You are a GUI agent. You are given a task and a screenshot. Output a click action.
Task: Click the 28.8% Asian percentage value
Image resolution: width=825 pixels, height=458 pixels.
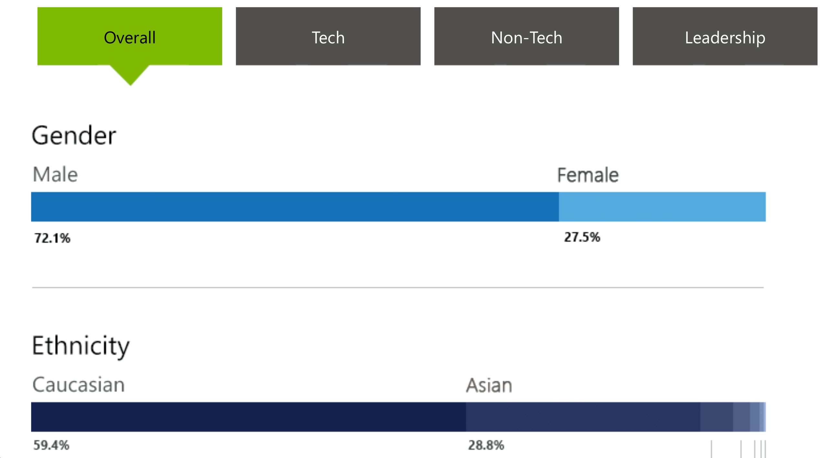click(x=486, y=445)
